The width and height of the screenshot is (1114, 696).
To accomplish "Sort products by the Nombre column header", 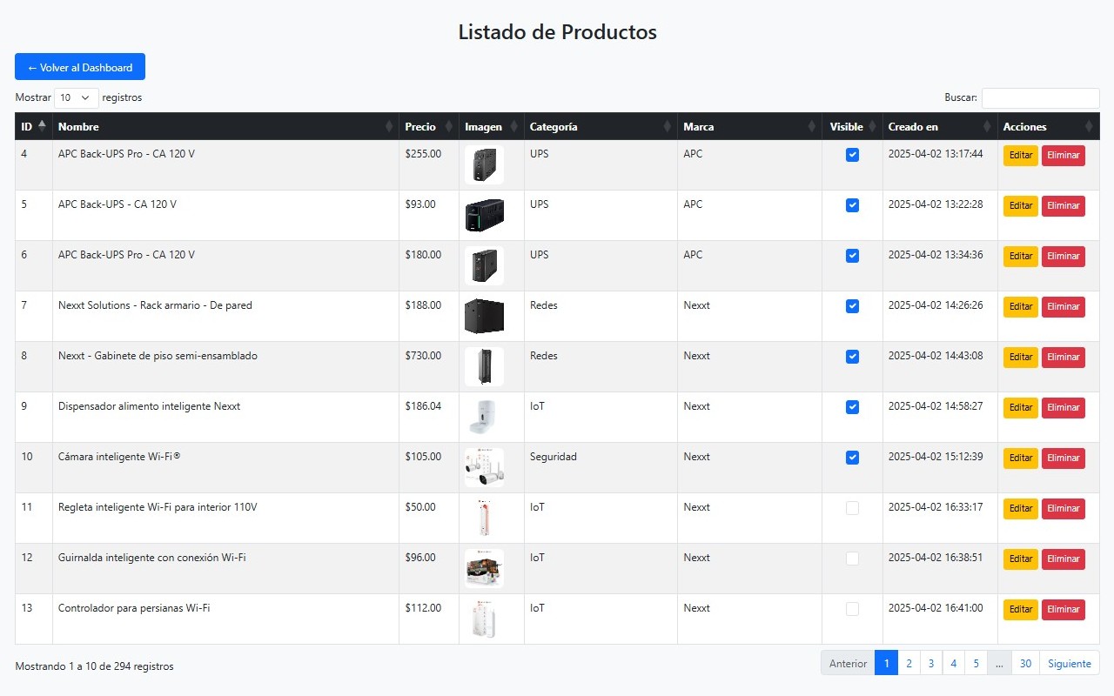I will point(225,126).
